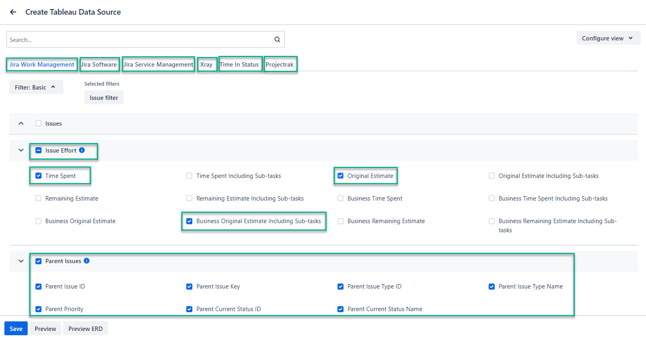The image size is (646, 340).
Task: Click the Parent Issues info icon
Action: tap(87, 261)
